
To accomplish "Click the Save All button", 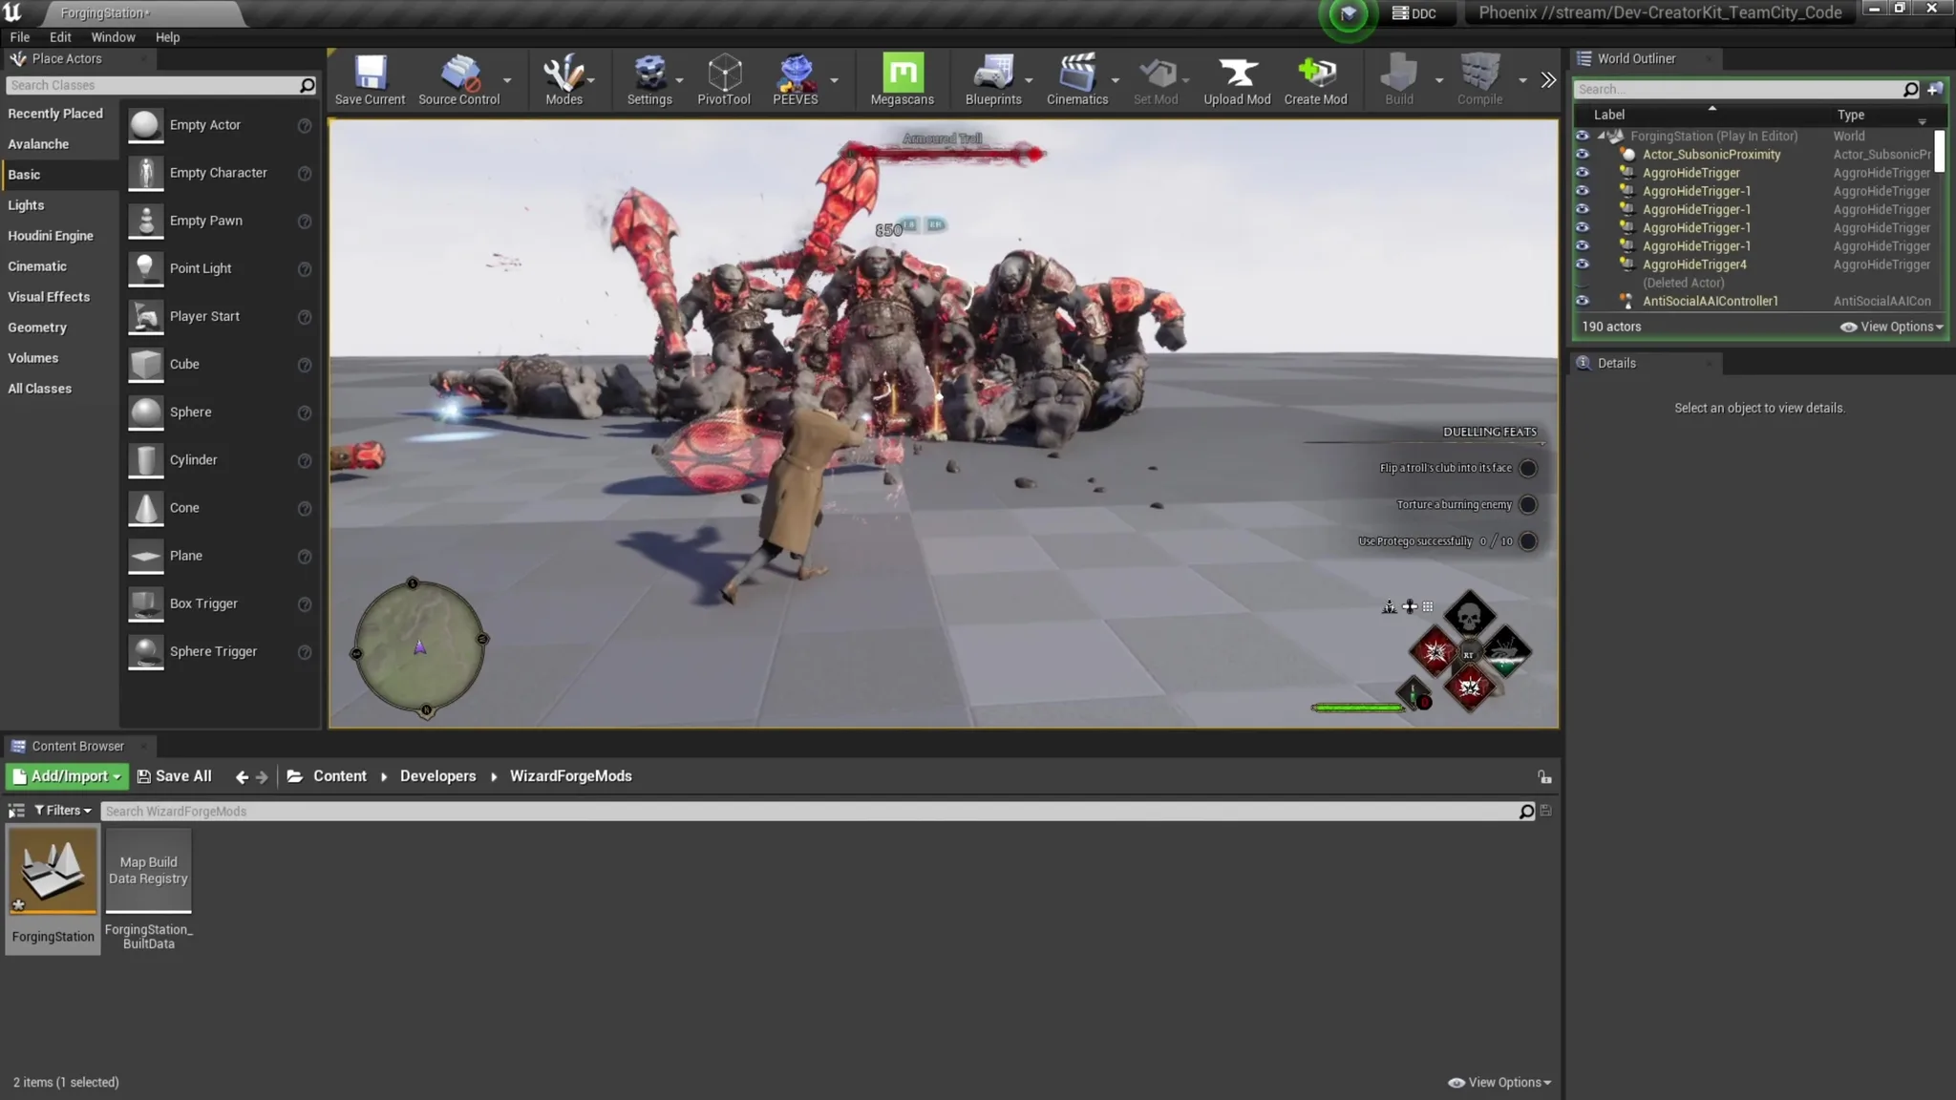I will (x=174, y=776).
